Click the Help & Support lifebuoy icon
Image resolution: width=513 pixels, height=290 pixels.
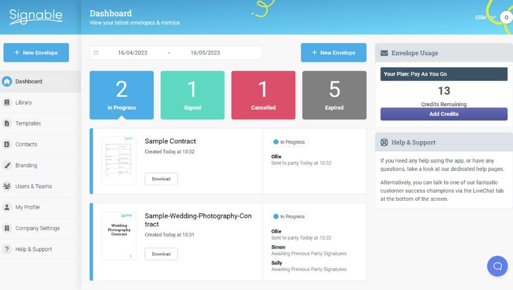click(384, 142)
